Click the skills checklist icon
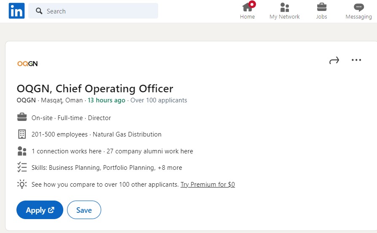377x233 pixels. click(x=22, y=167)
